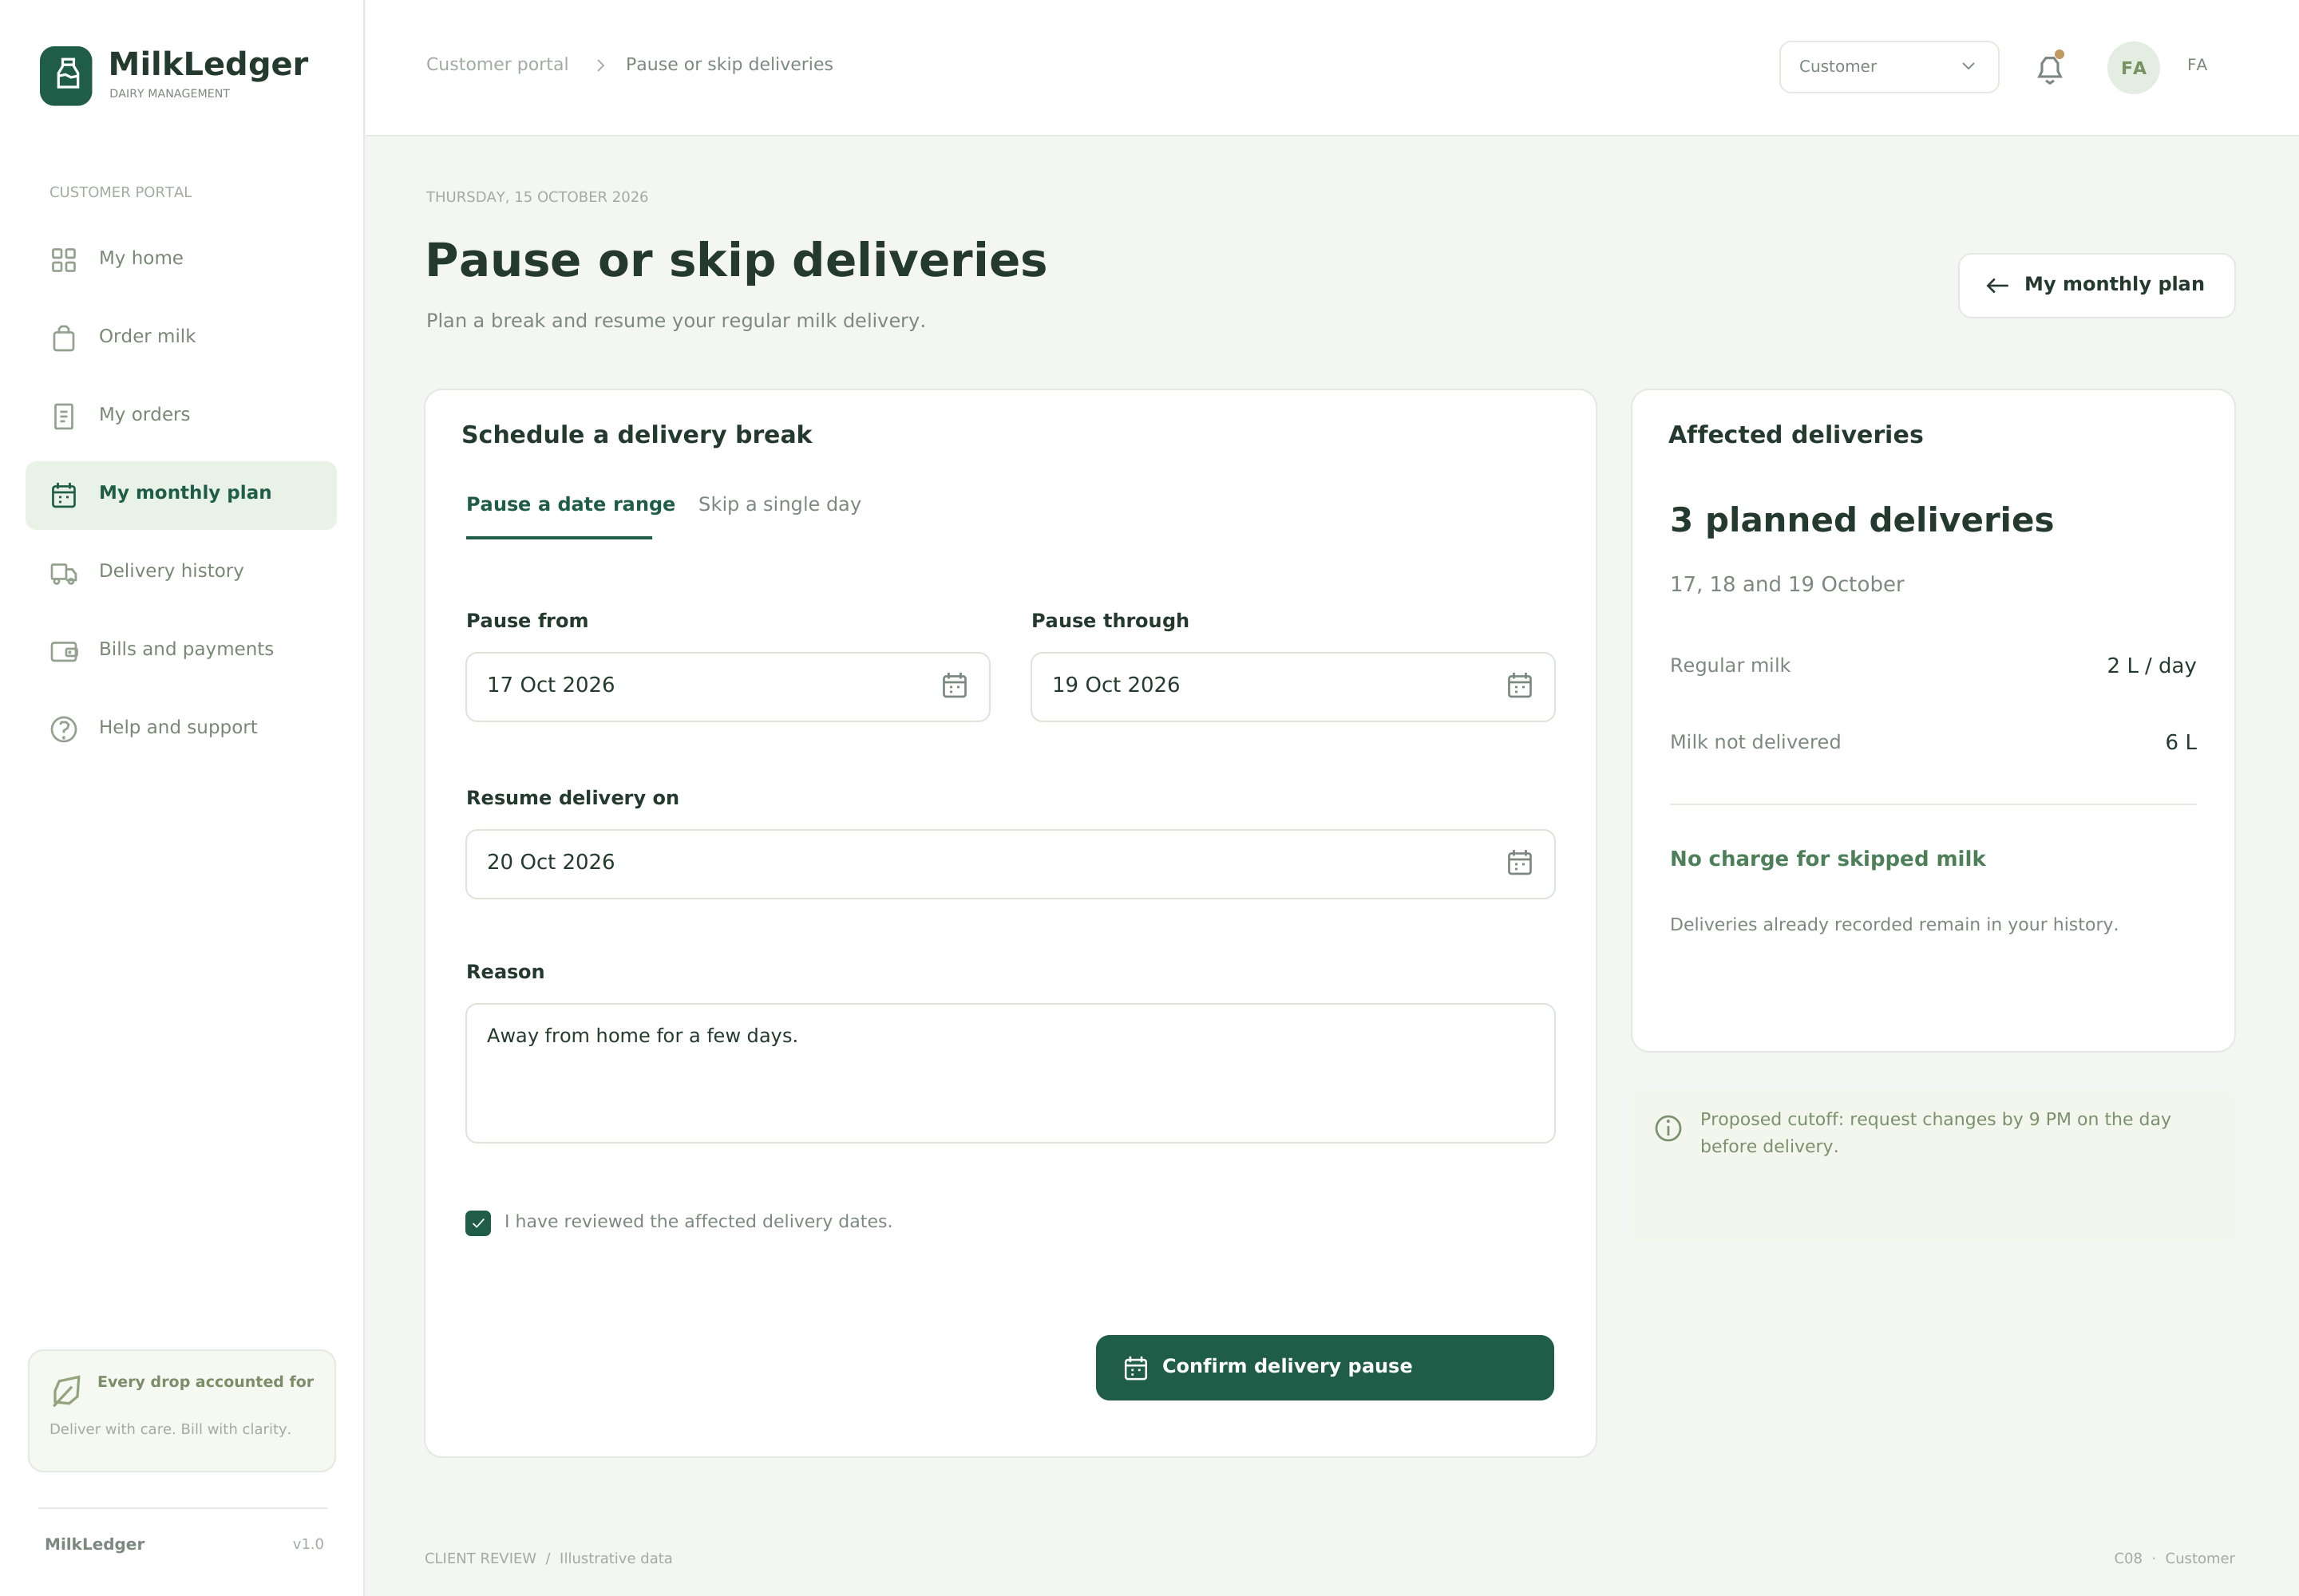Open My monthly plan in the sidebar
Viewport: 2299px width, 1596px height.
(181, 495)
